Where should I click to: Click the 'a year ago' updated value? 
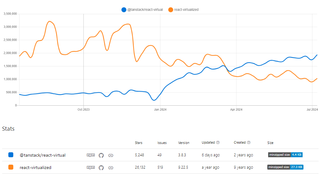click(x=210, y=167)
